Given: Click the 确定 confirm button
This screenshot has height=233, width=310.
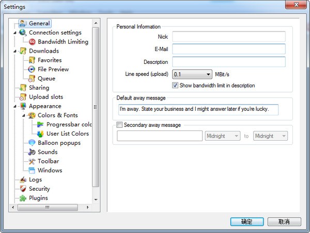Looking at the screenshot, I should 247,222.
